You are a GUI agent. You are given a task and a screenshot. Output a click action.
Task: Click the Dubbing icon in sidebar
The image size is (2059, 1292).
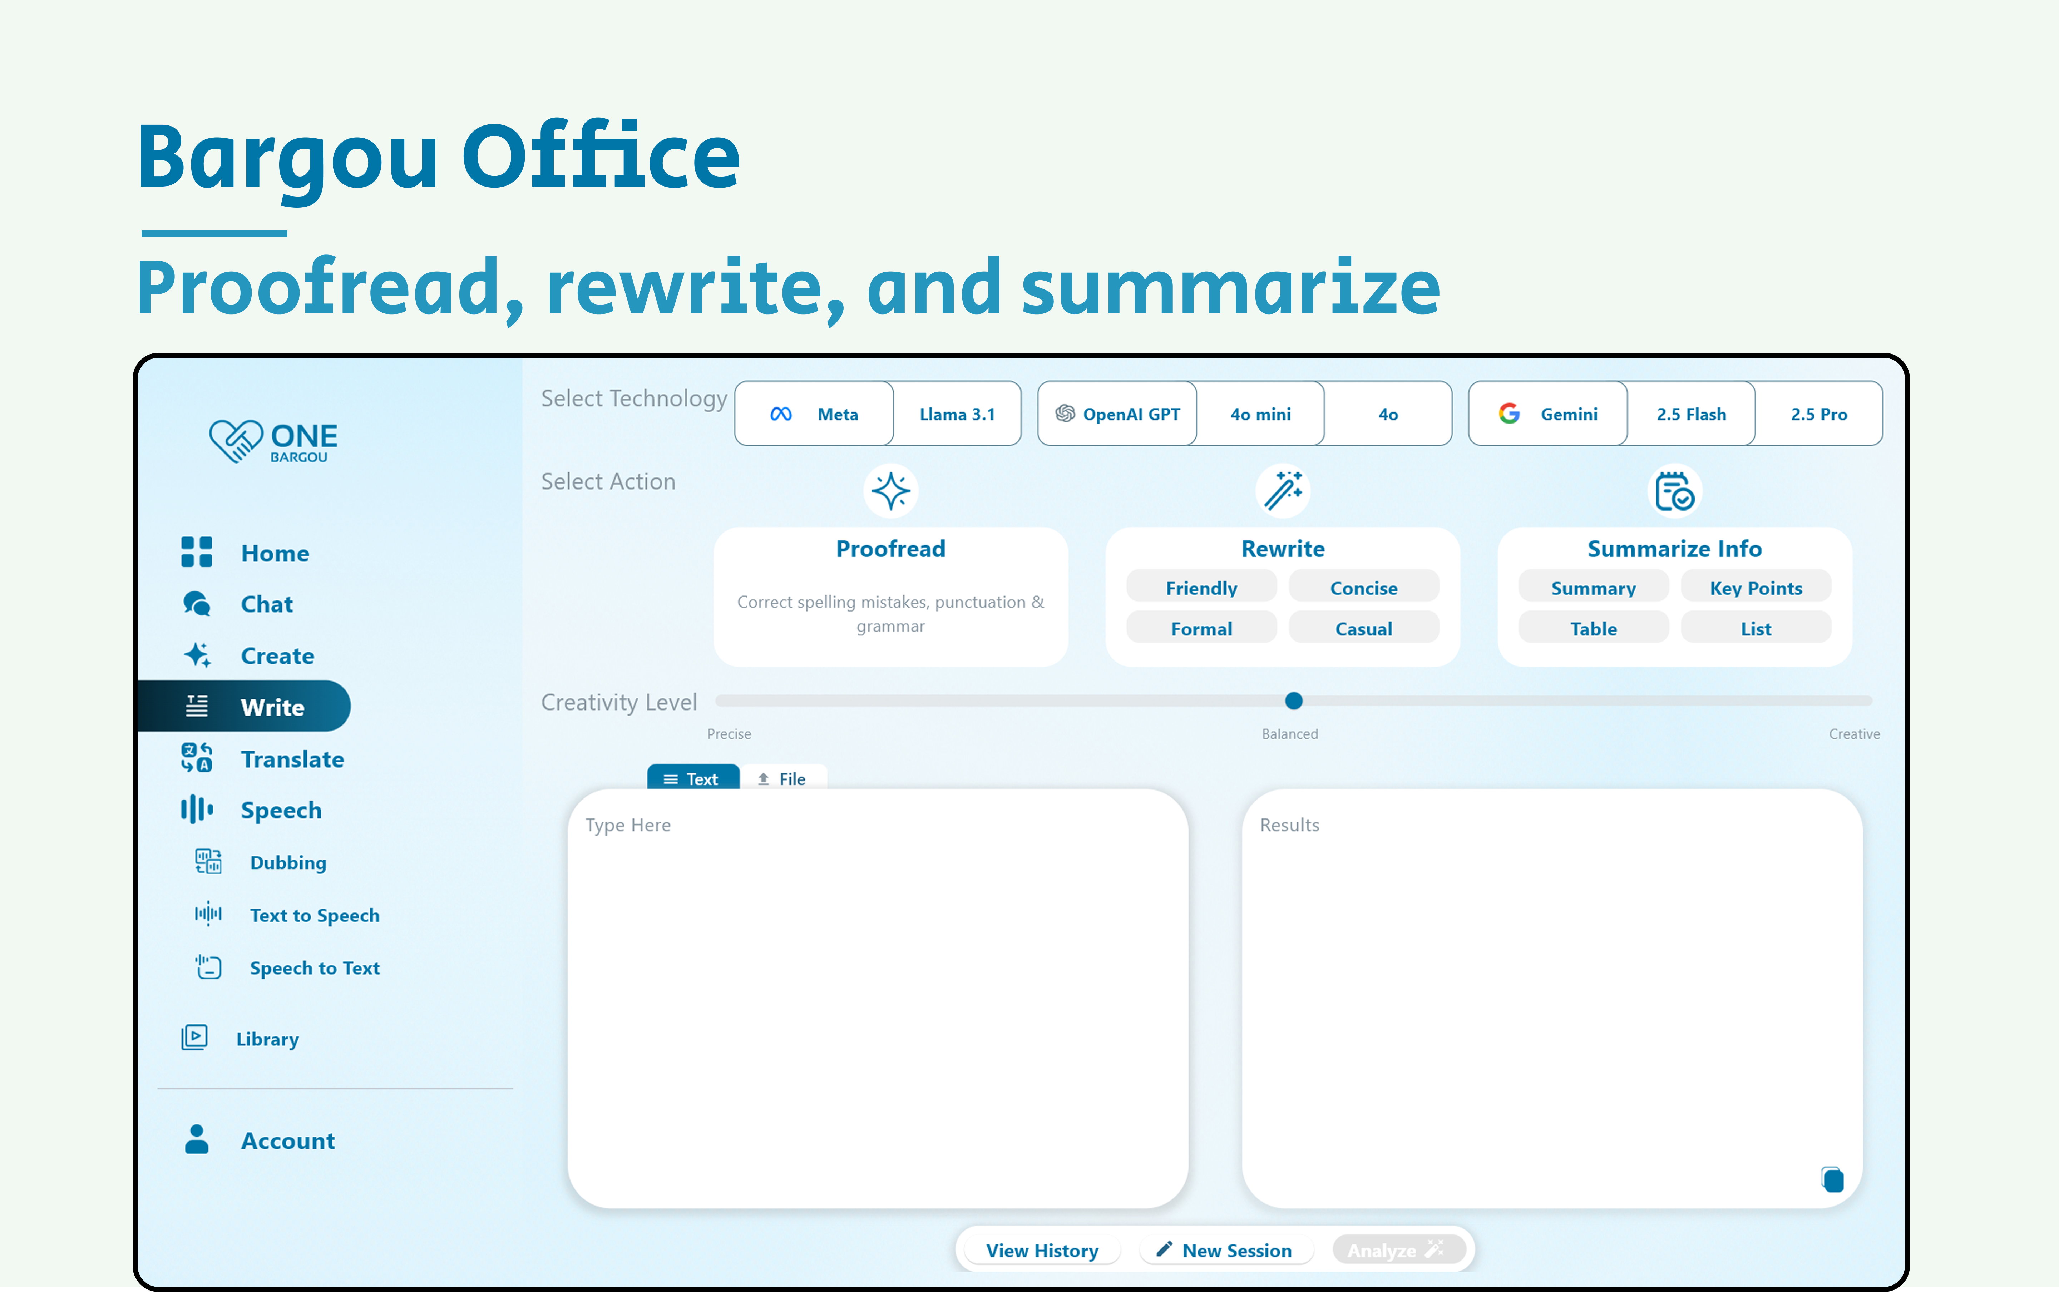tap(208, 861)
